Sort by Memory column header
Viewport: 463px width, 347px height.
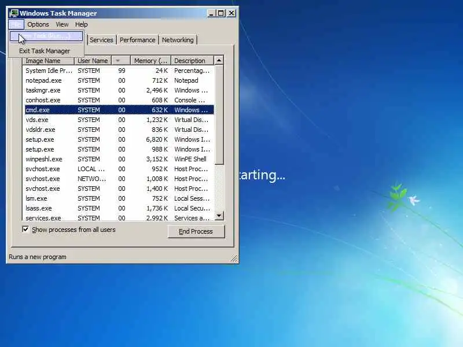pos(151,61)
